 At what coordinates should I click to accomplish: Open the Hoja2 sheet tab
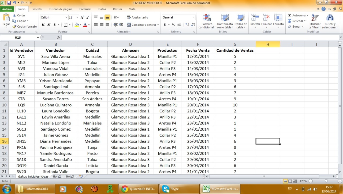[x=57, y=177]
